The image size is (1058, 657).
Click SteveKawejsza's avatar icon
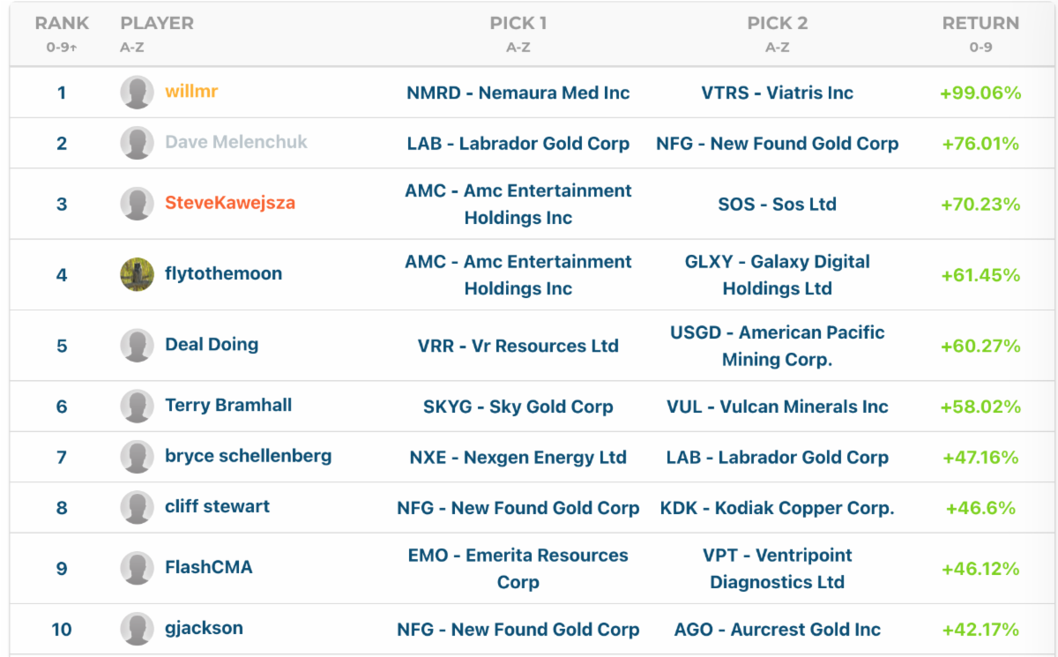tap(137, 204)
